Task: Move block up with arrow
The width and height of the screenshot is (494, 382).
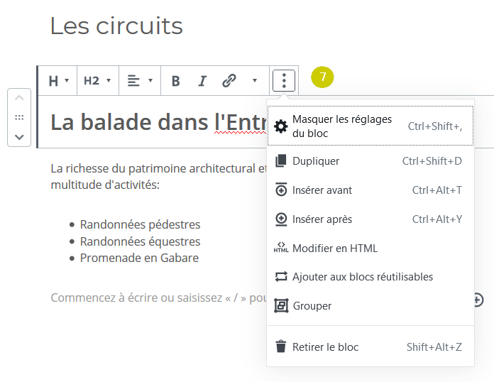Action: coord(19,98)
